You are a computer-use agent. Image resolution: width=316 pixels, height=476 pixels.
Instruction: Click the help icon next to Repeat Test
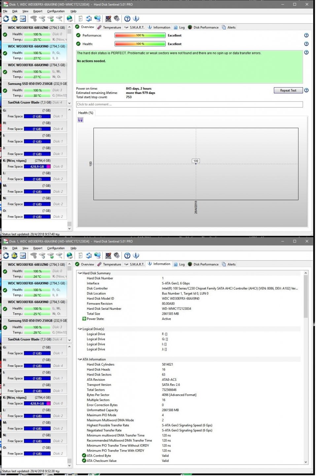306,90
